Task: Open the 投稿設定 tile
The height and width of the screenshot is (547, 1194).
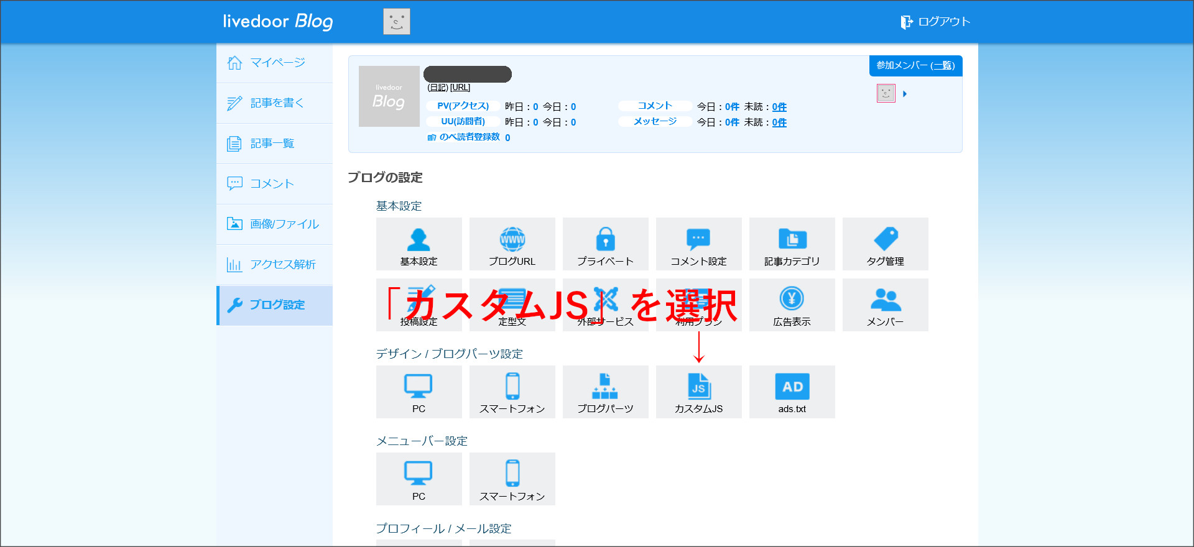Action: [419, 305]
